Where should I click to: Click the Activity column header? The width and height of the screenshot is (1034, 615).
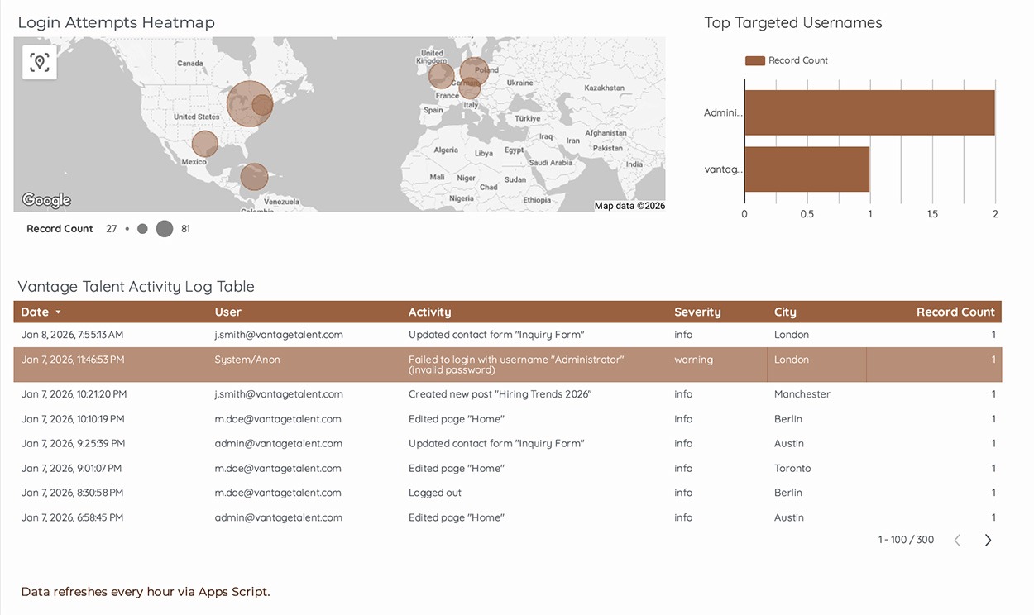(x=429, y=312)
